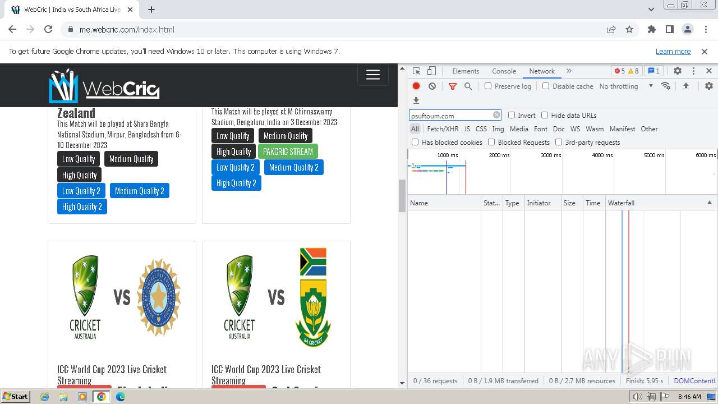This screenshot has height=404, width=718.
Task: Open Chrome tab search dropdown arrow
Action: (x=651, y=10)
